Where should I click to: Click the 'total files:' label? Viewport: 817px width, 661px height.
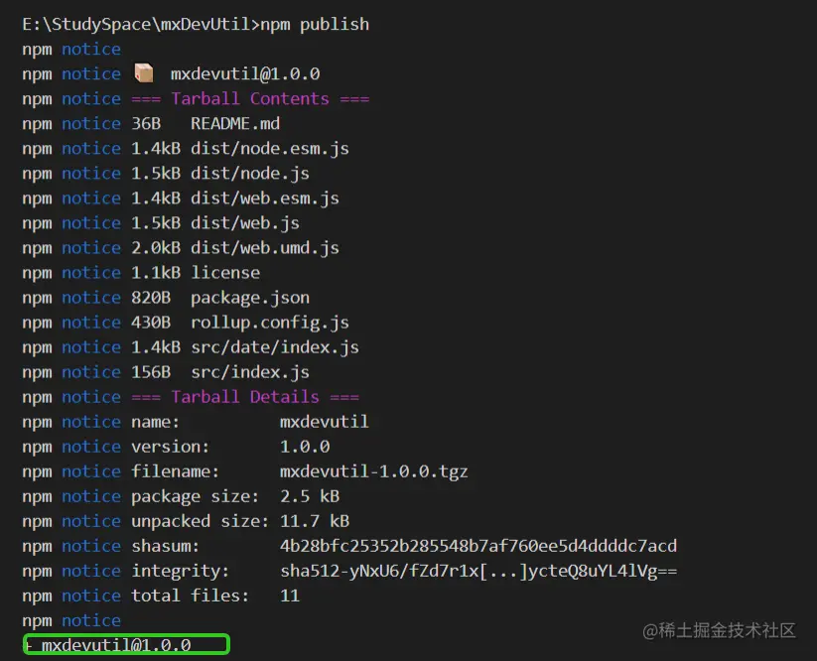point(191,595)
